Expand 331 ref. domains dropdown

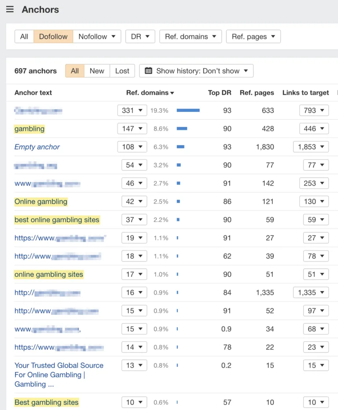click(x=132, y=110)
